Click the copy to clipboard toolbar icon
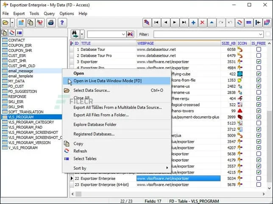This screenshot has width=273, height=204. click(x=31, y=22)
